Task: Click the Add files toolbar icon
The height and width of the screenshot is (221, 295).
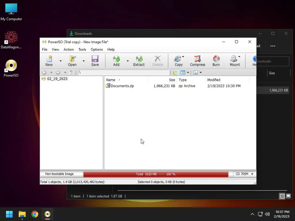Action: point(116,61)
